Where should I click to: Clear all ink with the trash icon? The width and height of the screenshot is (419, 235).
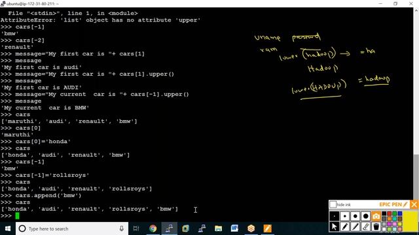376,227
